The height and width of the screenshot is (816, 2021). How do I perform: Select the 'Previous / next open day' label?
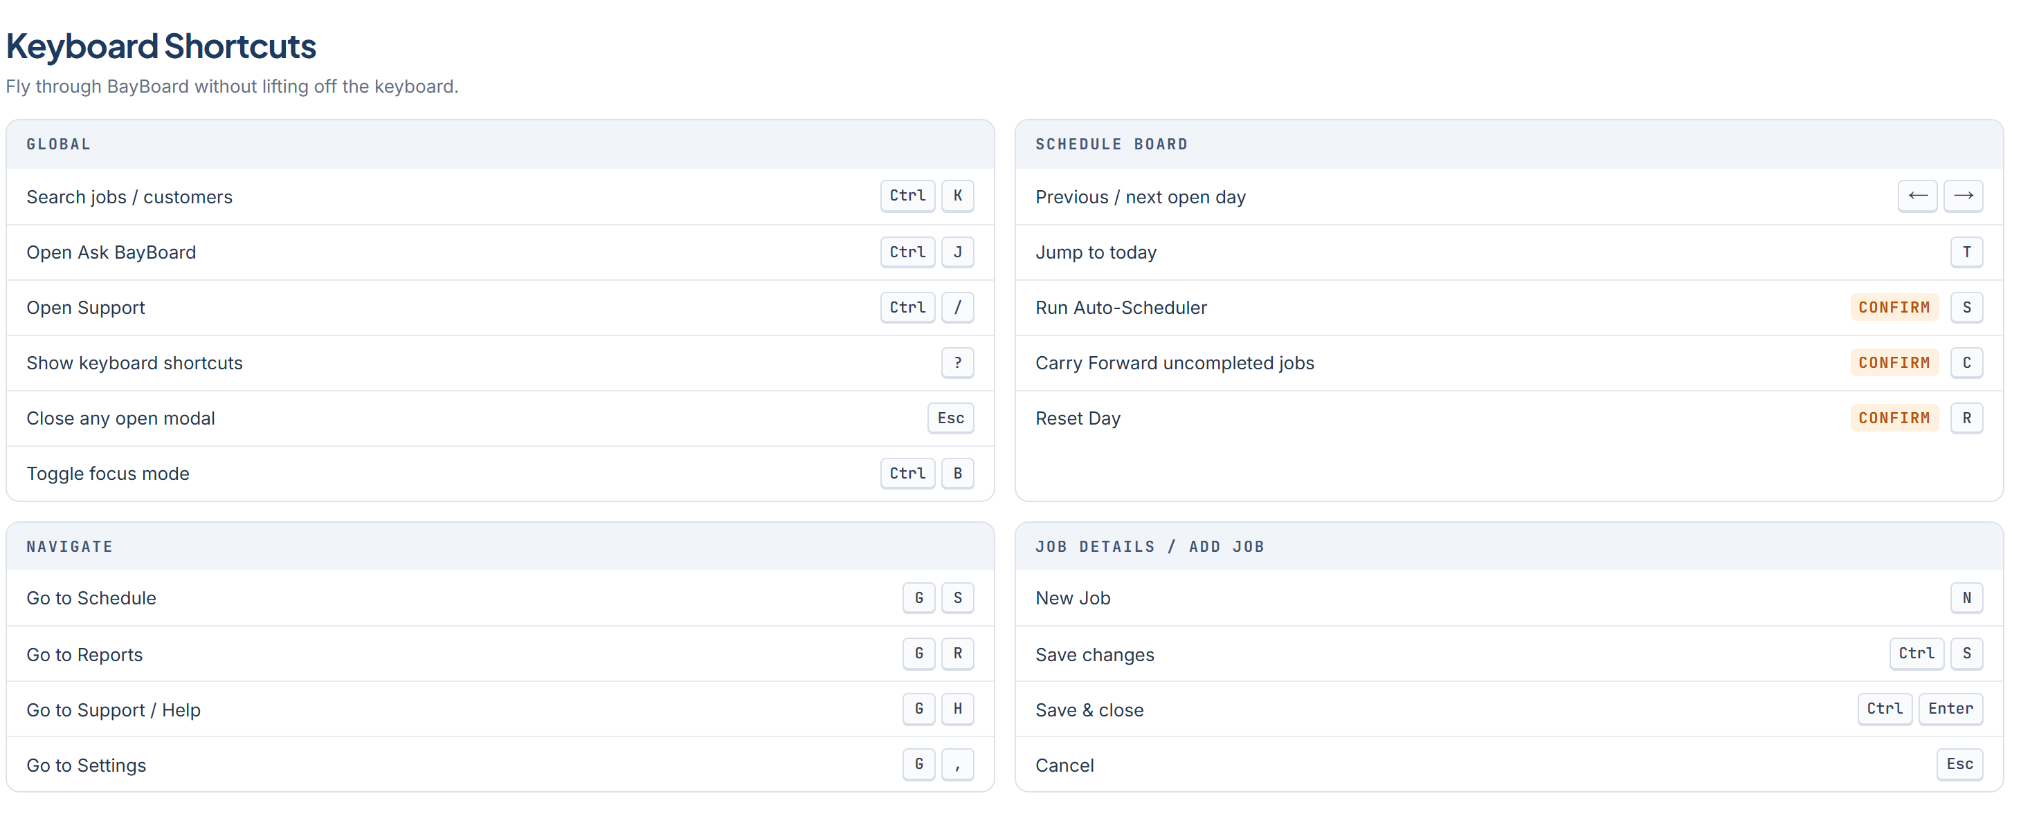(x=1140, y=197)
